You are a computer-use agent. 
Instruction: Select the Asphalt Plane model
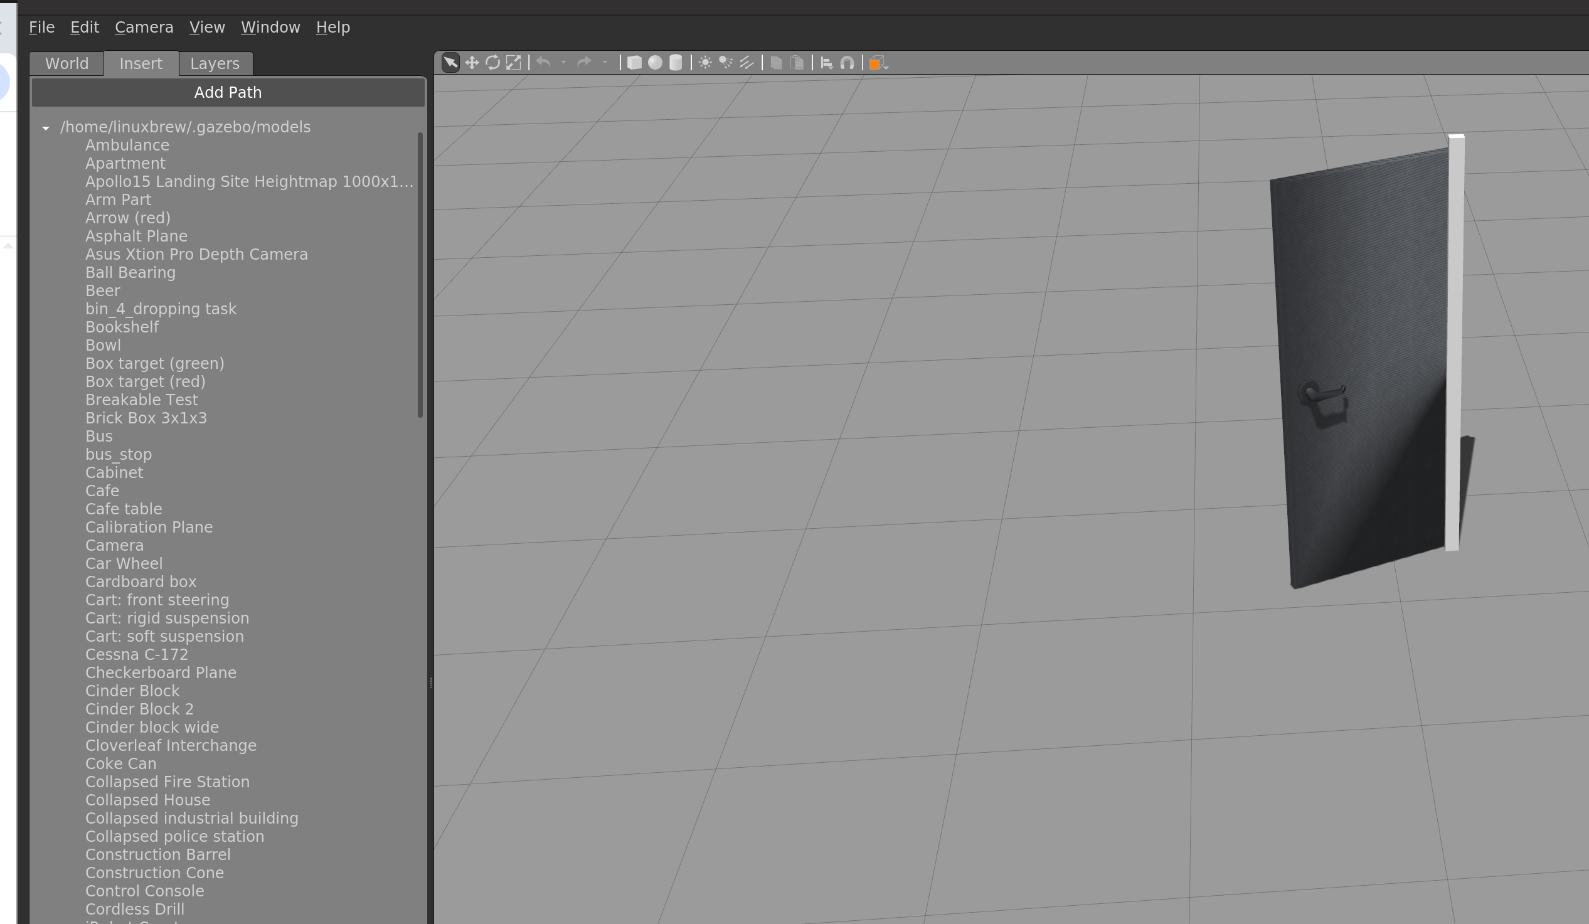[x=136, y=236]
